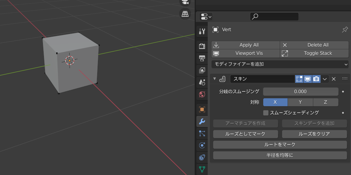Toggle symmetry axis X
This screenshot has height=175, width=351.
pyautogui.click(x=275, y=102)
